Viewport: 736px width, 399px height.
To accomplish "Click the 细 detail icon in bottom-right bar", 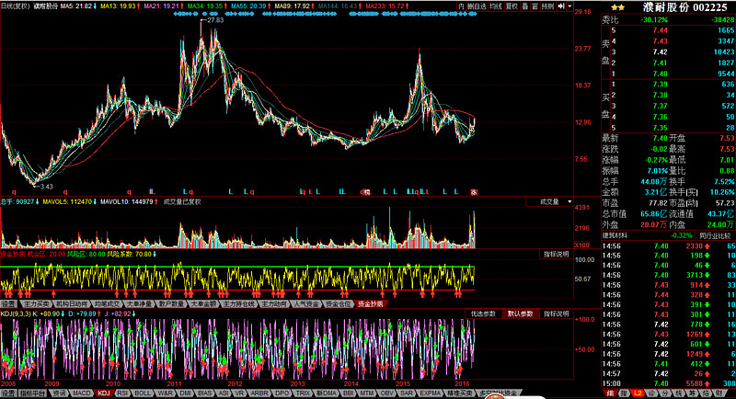I will point(609,393).
